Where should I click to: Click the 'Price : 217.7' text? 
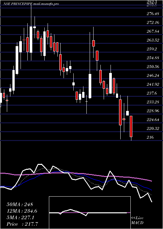(x=22, y=224)
